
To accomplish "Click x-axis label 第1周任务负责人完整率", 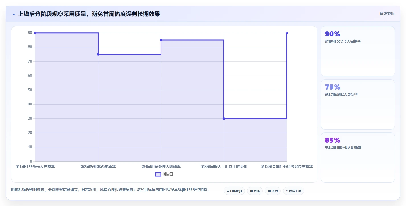I will (x=35, y=167).
